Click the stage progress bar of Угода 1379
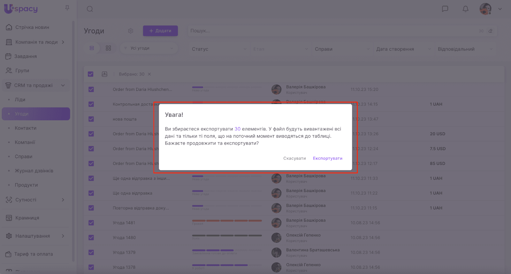 227,250
